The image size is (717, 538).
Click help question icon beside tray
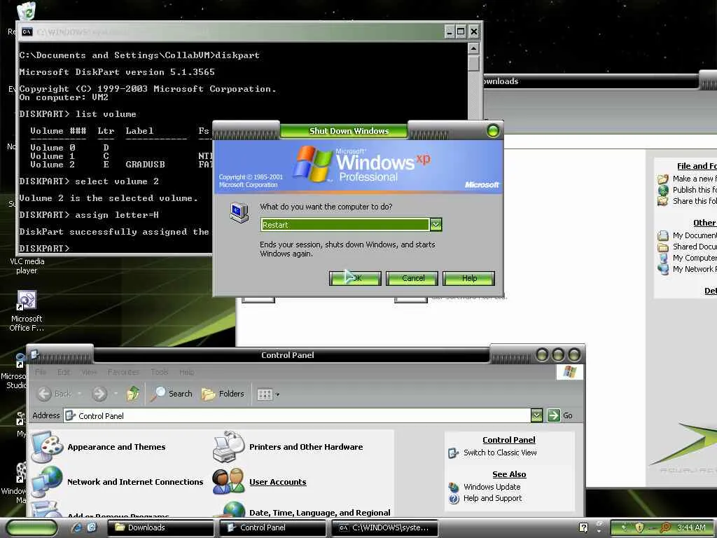point(583,527)
